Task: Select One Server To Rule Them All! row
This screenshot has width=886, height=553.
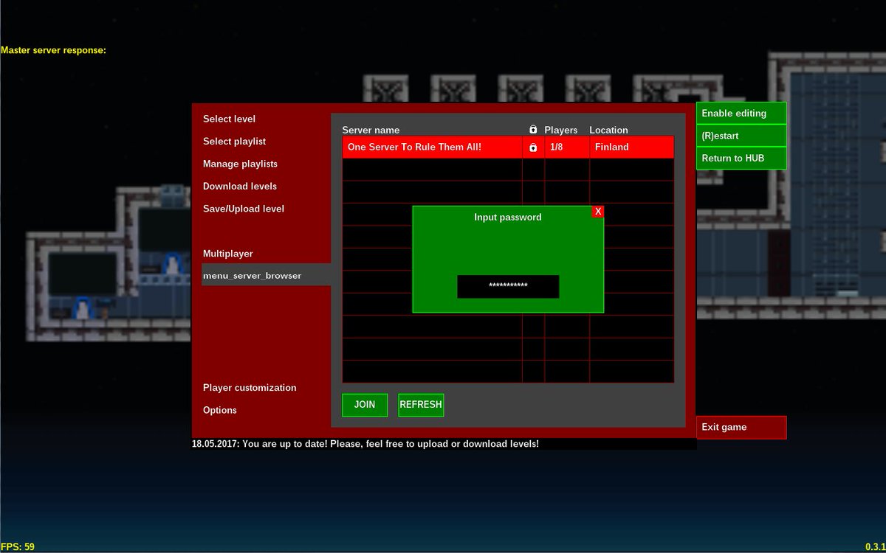Action: 508,147
